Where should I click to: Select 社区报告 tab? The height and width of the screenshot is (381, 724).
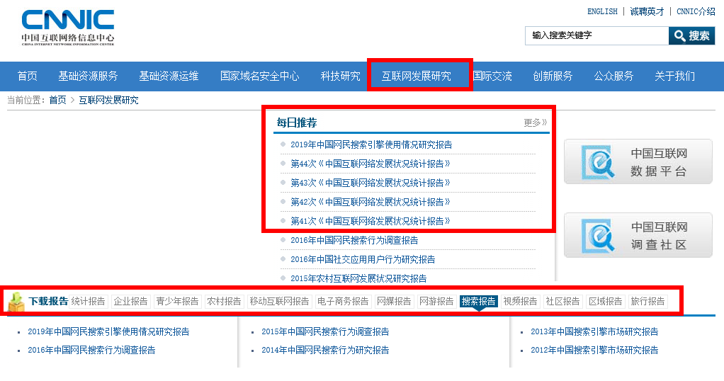[x=563, y=302]
